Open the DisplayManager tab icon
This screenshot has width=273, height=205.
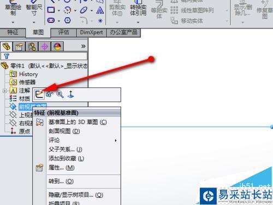pos(57,46)
